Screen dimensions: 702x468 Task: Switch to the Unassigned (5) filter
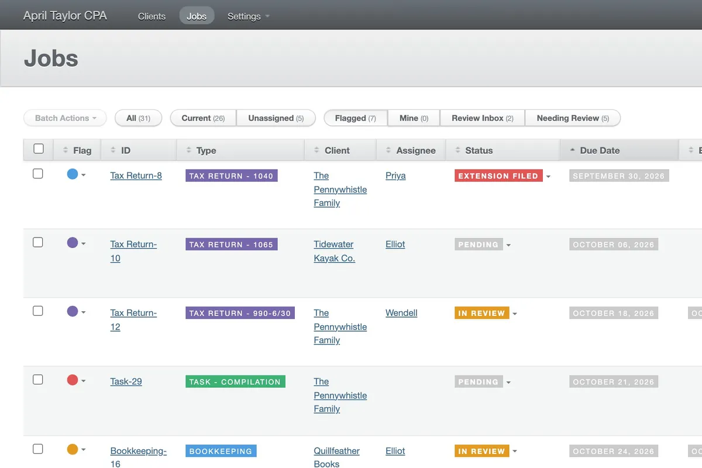[276, 118]
